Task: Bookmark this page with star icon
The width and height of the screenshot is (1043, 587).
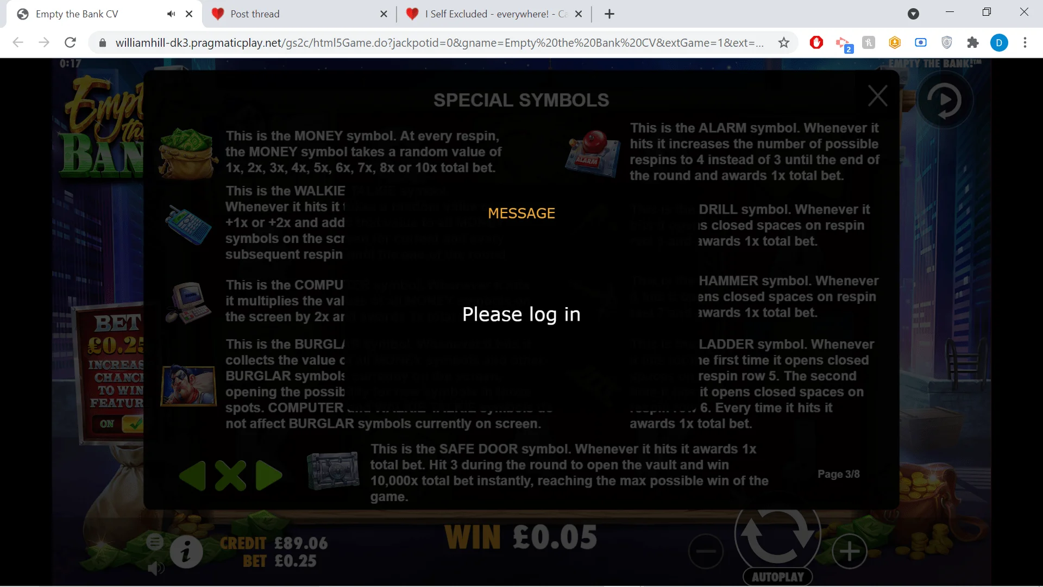Action: pyautogui.click(x=783, y=42)
